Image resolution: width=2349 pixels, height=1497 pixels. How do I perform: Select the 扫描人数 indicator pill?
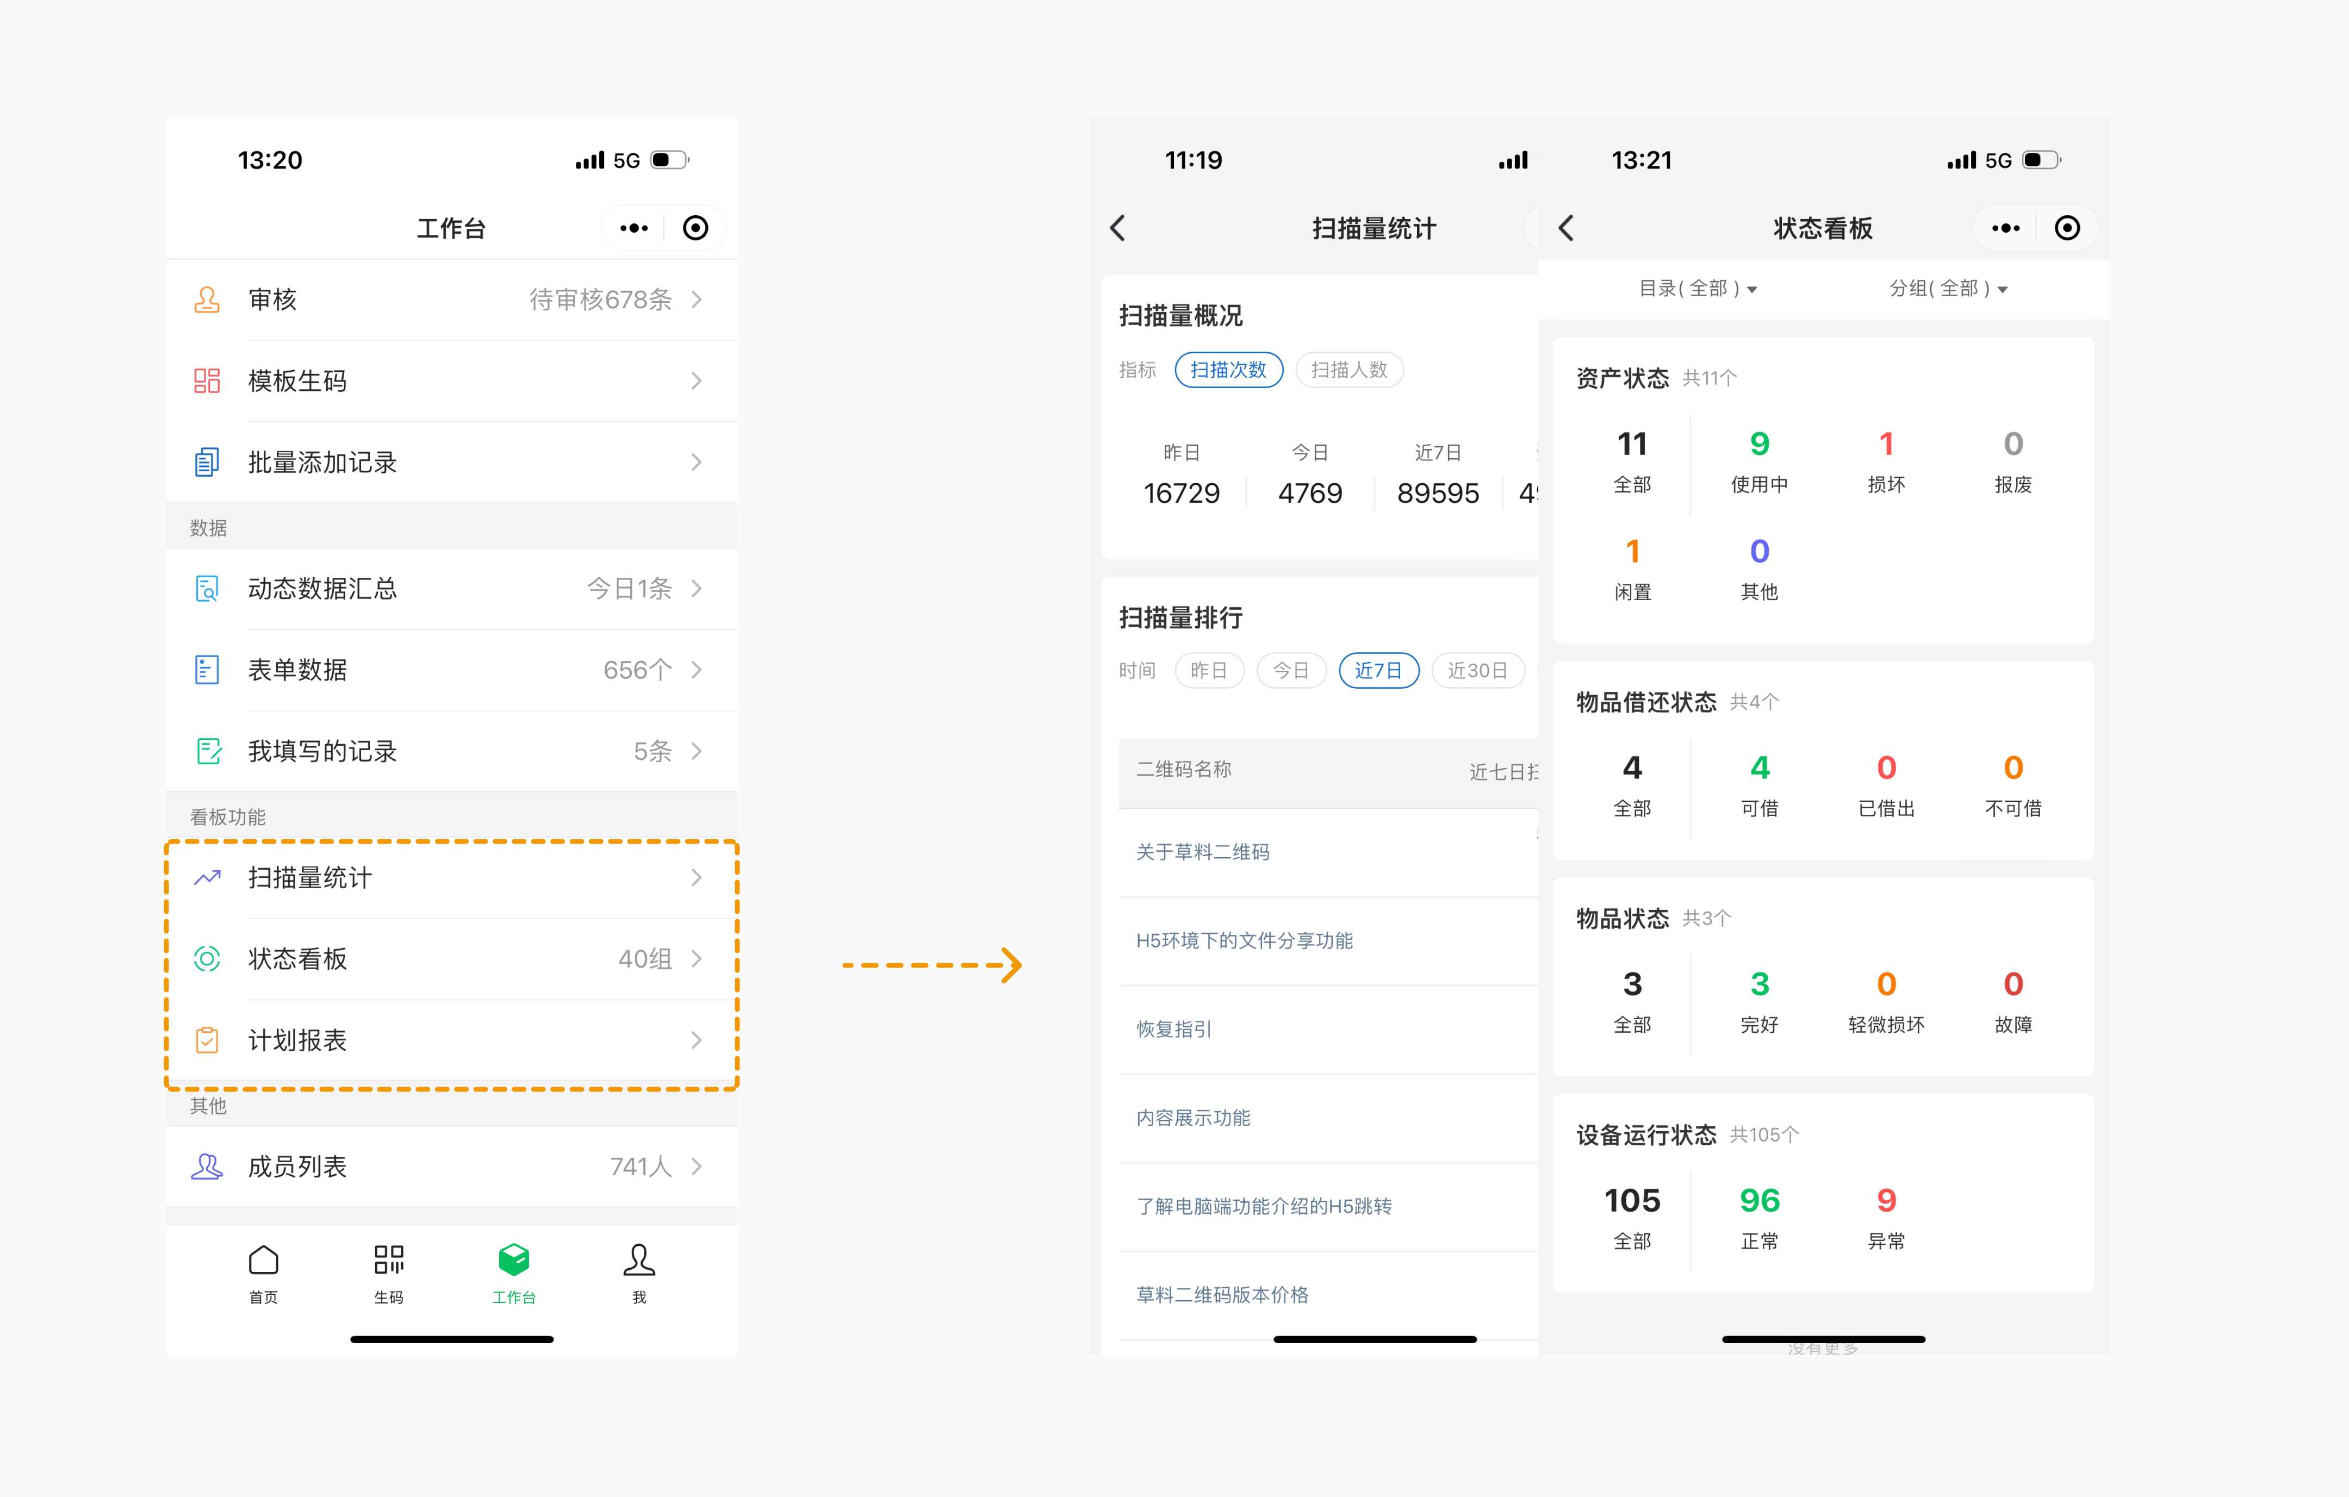tap(1349, 370)
